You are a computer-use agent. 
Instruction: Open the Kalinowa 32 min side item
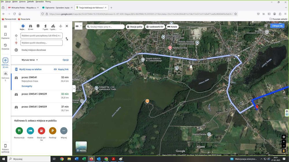coord(5,63)
